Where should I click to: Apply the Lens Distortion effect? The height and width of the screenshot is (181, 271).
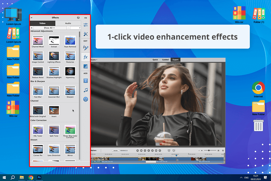54,150
